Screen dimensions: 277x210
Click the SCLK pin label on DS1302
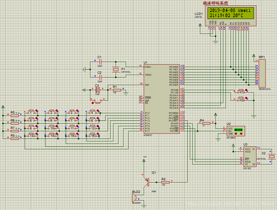click(x=248, y=162)
